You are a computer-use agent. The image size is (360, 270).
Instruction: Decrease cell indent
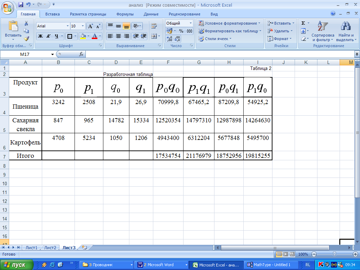tap(136, 36)
